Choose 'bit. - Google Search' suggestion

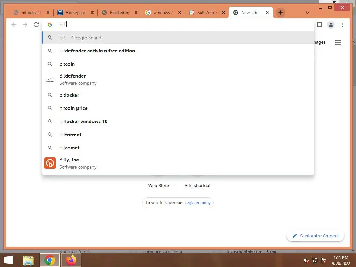click(178, 38)
